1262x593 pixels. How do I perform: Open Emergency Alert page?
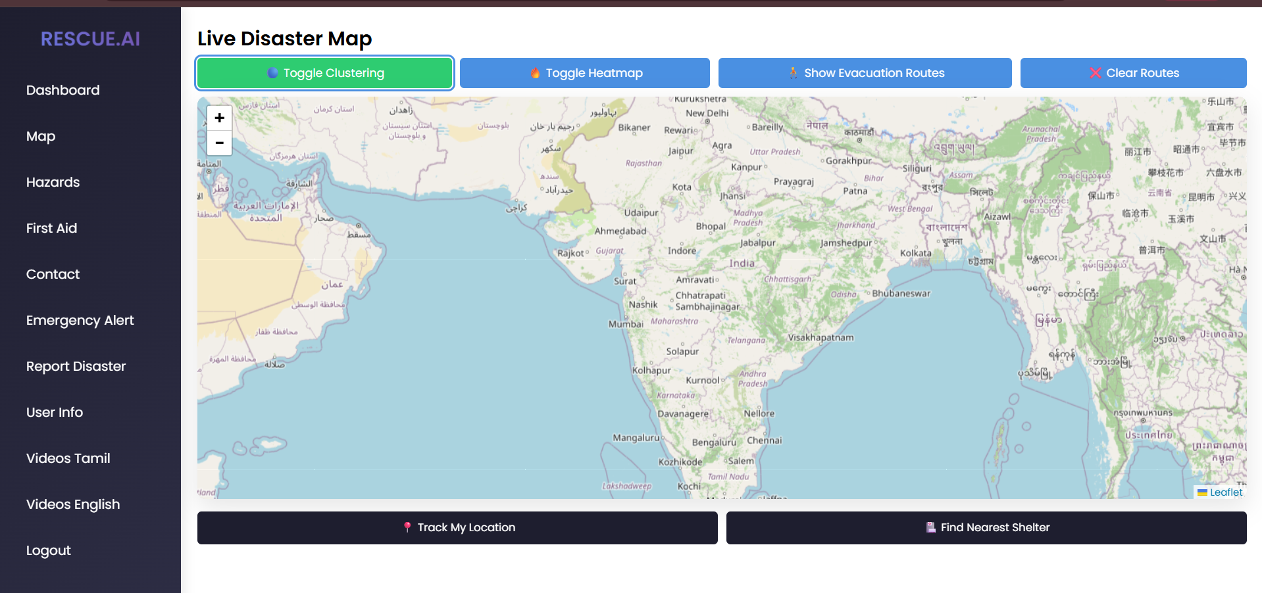[80, 320]
